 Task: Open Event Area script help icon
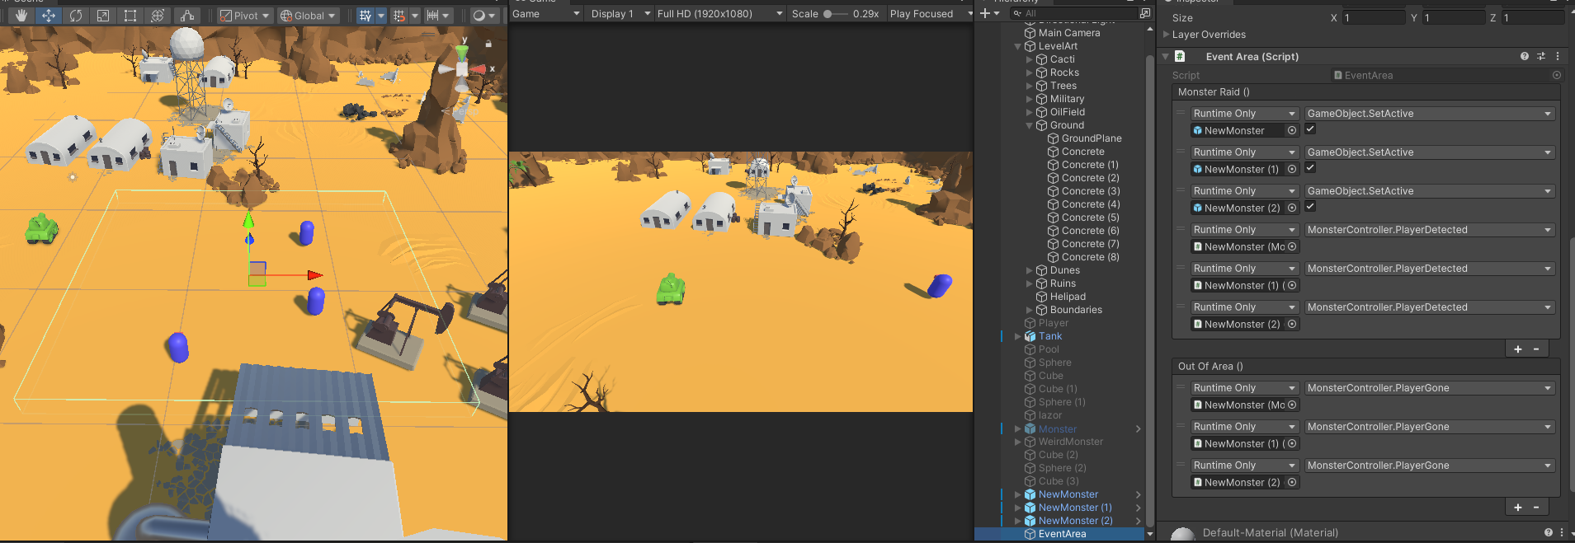coord(1524,57)
